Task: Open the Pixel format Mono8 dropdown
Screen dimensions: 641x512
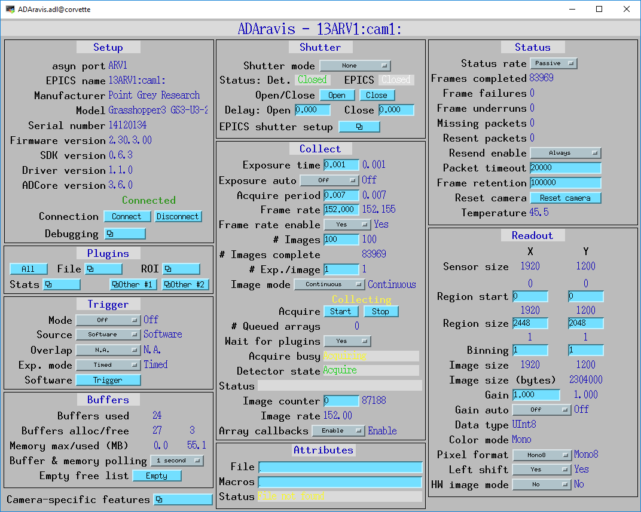Action: (x=542, y=455)
